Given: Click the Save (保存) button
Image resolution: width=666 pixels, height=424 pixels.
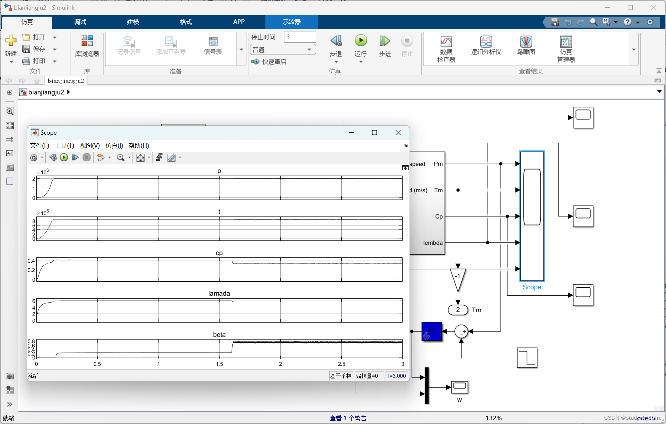Looking at the screenshot, I should 34,49.
